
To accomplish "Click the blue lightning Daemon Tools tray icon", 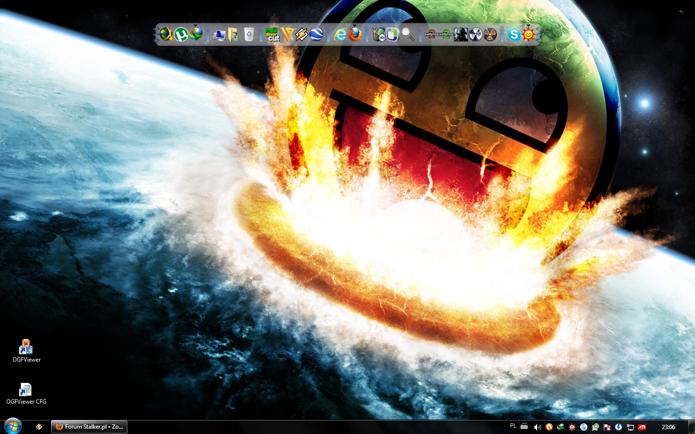I will point(618,427).
